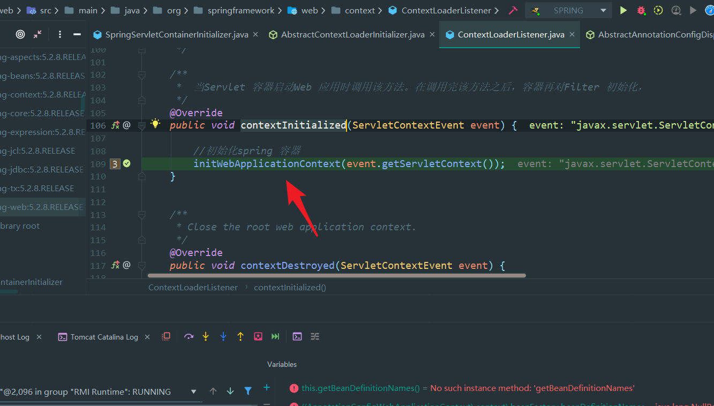Viewport: 714px width, 406px height.
Task: Select spring-beans:5.2.8.RELEASE library row
Action: [43, 76]
